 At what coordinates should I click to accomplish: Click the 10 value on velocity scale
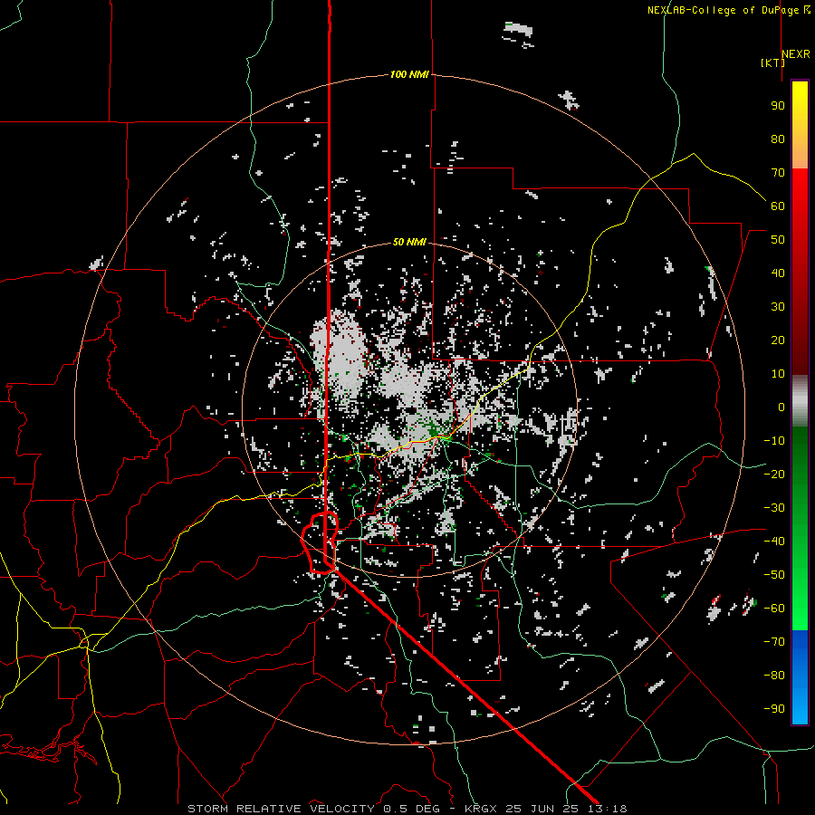pos(778,374)
